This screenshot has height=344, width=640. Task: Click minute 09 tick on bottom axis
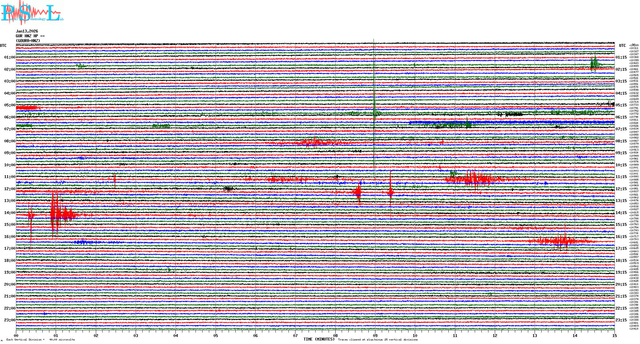click(375, 336)
